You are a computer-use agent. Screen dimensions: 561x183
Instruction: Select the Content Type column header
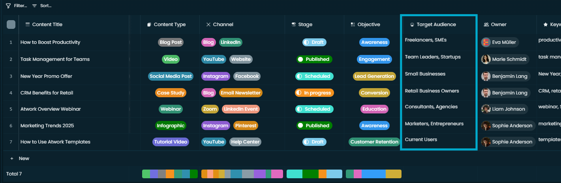coord(170,25)
